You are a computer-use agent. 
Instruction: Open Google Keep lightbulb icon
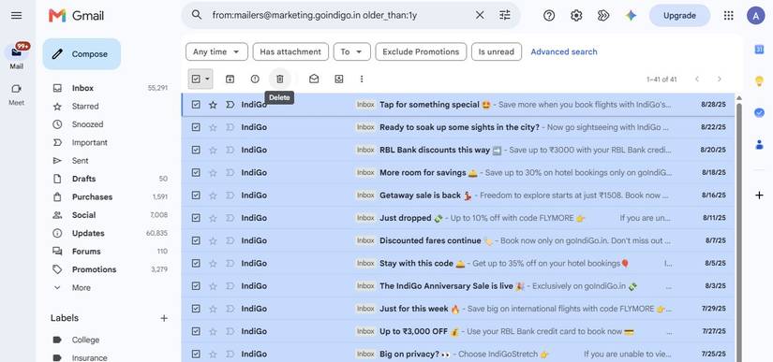759,81
